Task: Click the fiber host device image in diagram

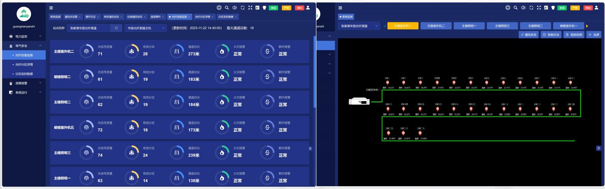Action: (x=359, y=102)
